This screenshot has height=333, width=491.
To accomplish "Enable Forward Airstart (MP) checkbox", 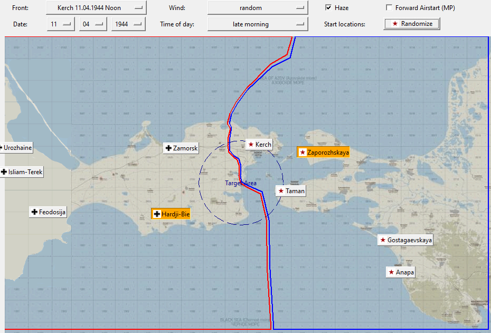I will click(x=389, y=7).
